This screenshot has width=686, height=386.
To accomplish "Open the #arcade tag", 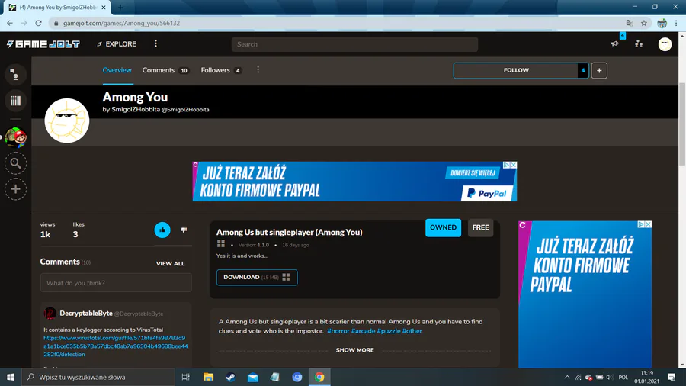I will coord(363,331).
